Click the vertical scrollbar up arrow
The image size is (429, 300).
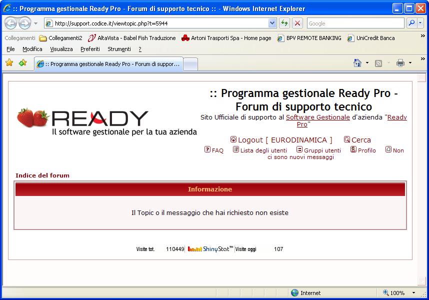421,78
